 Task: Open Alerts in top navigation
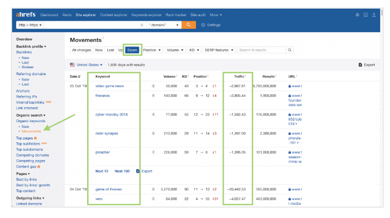(67, 15)
